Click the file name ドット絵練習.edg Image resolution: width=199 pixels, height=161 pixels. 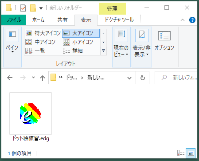coord(31,138)
